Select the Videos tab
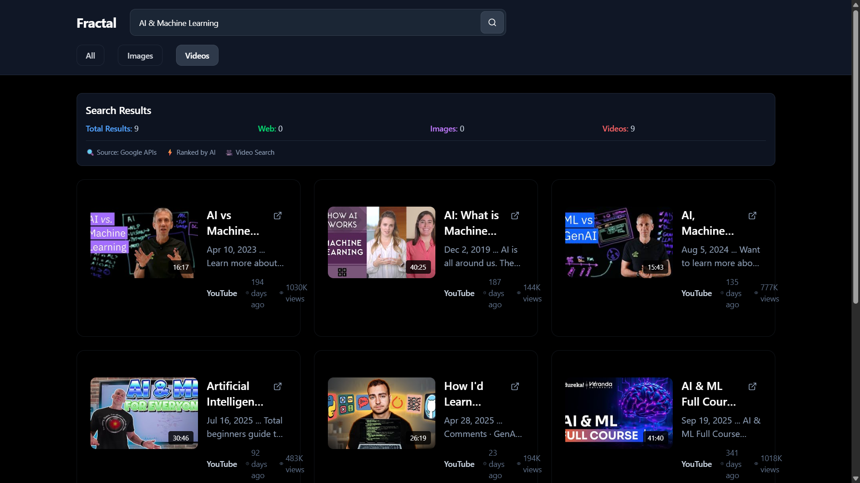Screen dimensions: 860x483 click(197, 55)
